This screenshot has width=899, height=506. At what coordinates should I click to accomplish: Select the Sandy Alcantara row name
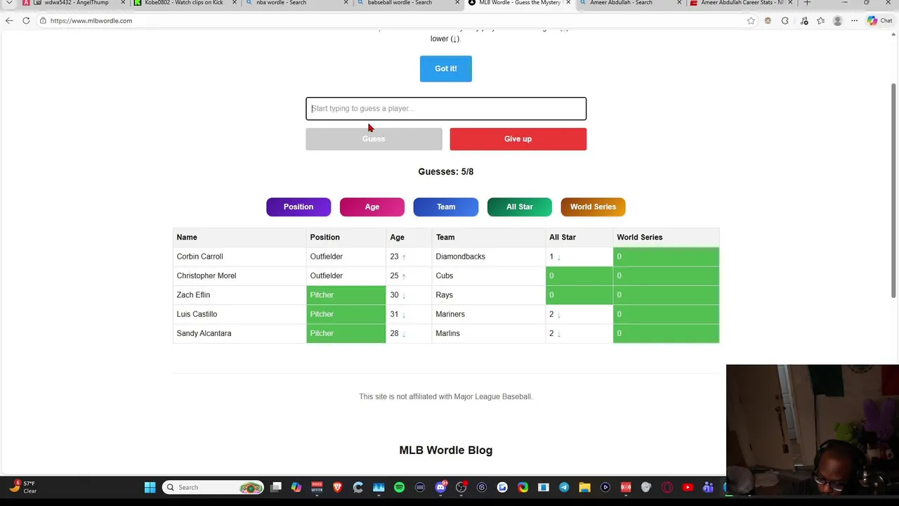point(204,333)
